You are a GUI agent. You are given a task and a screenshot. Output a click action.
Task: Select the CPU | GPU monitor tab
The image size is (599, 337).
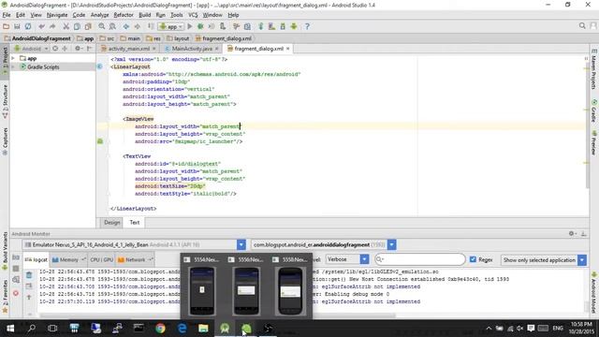pyautogui.click(x=102, y=260)
